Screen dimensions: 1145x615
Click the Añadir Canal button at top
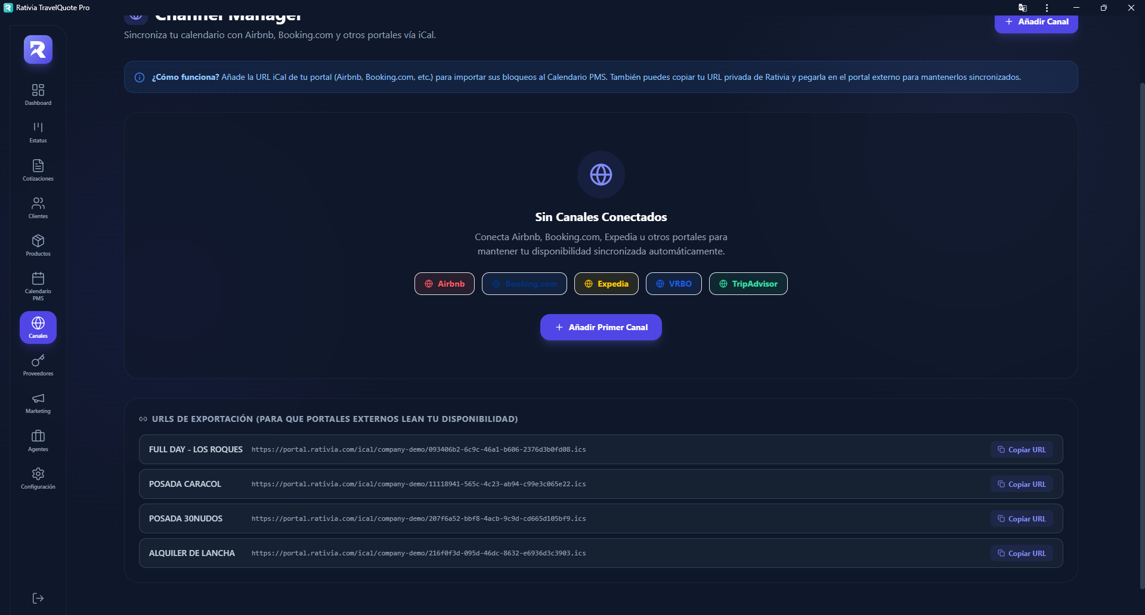[1036, 22]
